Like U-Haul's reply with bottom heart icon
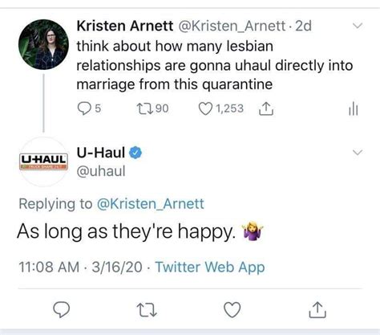The height and width of the screenshot is (335, 380). coord(232,310)
